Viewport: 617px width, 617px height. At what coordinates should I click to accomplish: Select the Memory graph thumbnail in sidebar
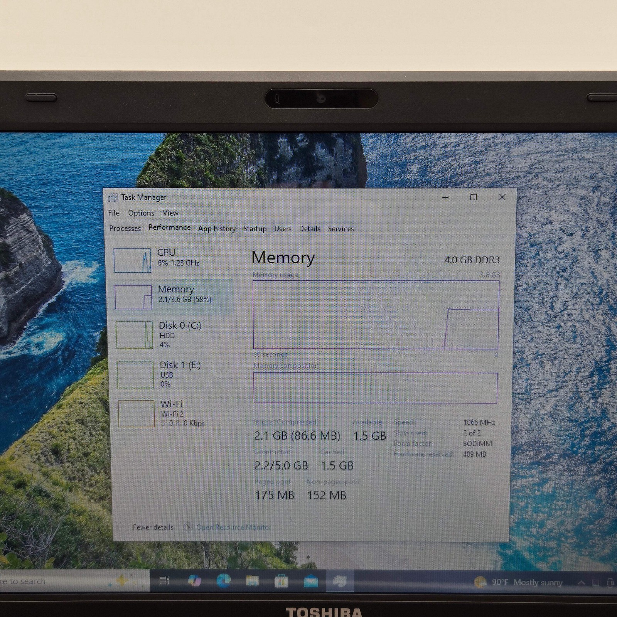133,297
